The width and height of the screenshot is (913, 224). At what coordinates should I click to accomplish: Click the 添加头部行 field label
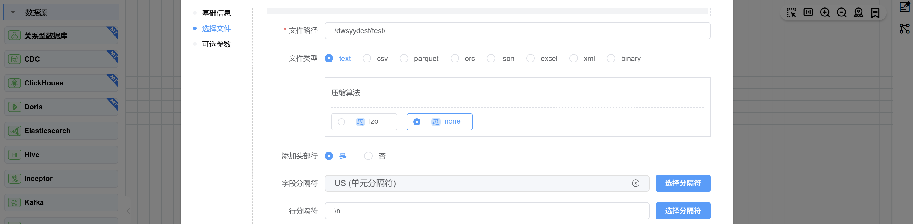[300, 156]
